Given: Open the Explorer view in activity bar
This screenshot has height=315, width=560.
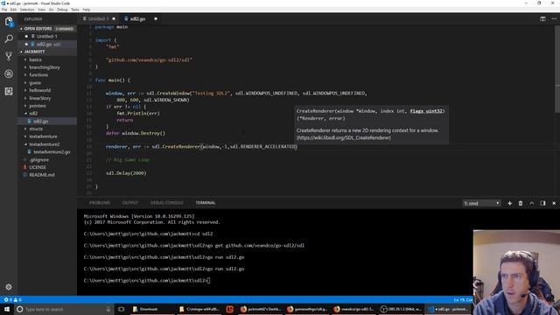Looking at the screenshot, I should point(9,21).
